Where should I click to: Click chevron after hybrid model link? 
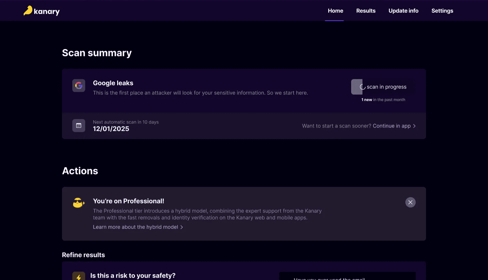tap(181, 227)
